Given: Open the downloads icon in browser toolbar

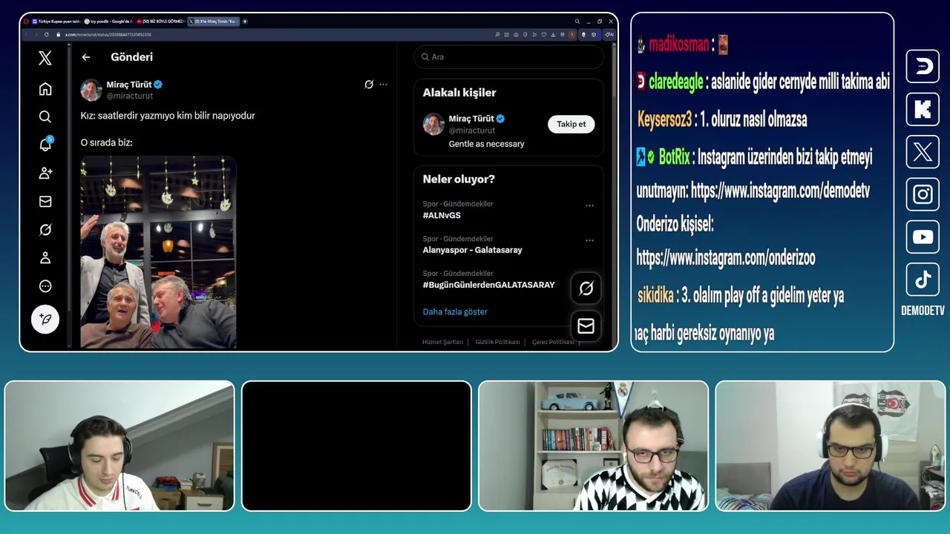Looking at the screenshot, I should pos(553,34).
